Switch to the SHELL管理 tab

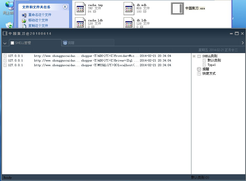23,43
